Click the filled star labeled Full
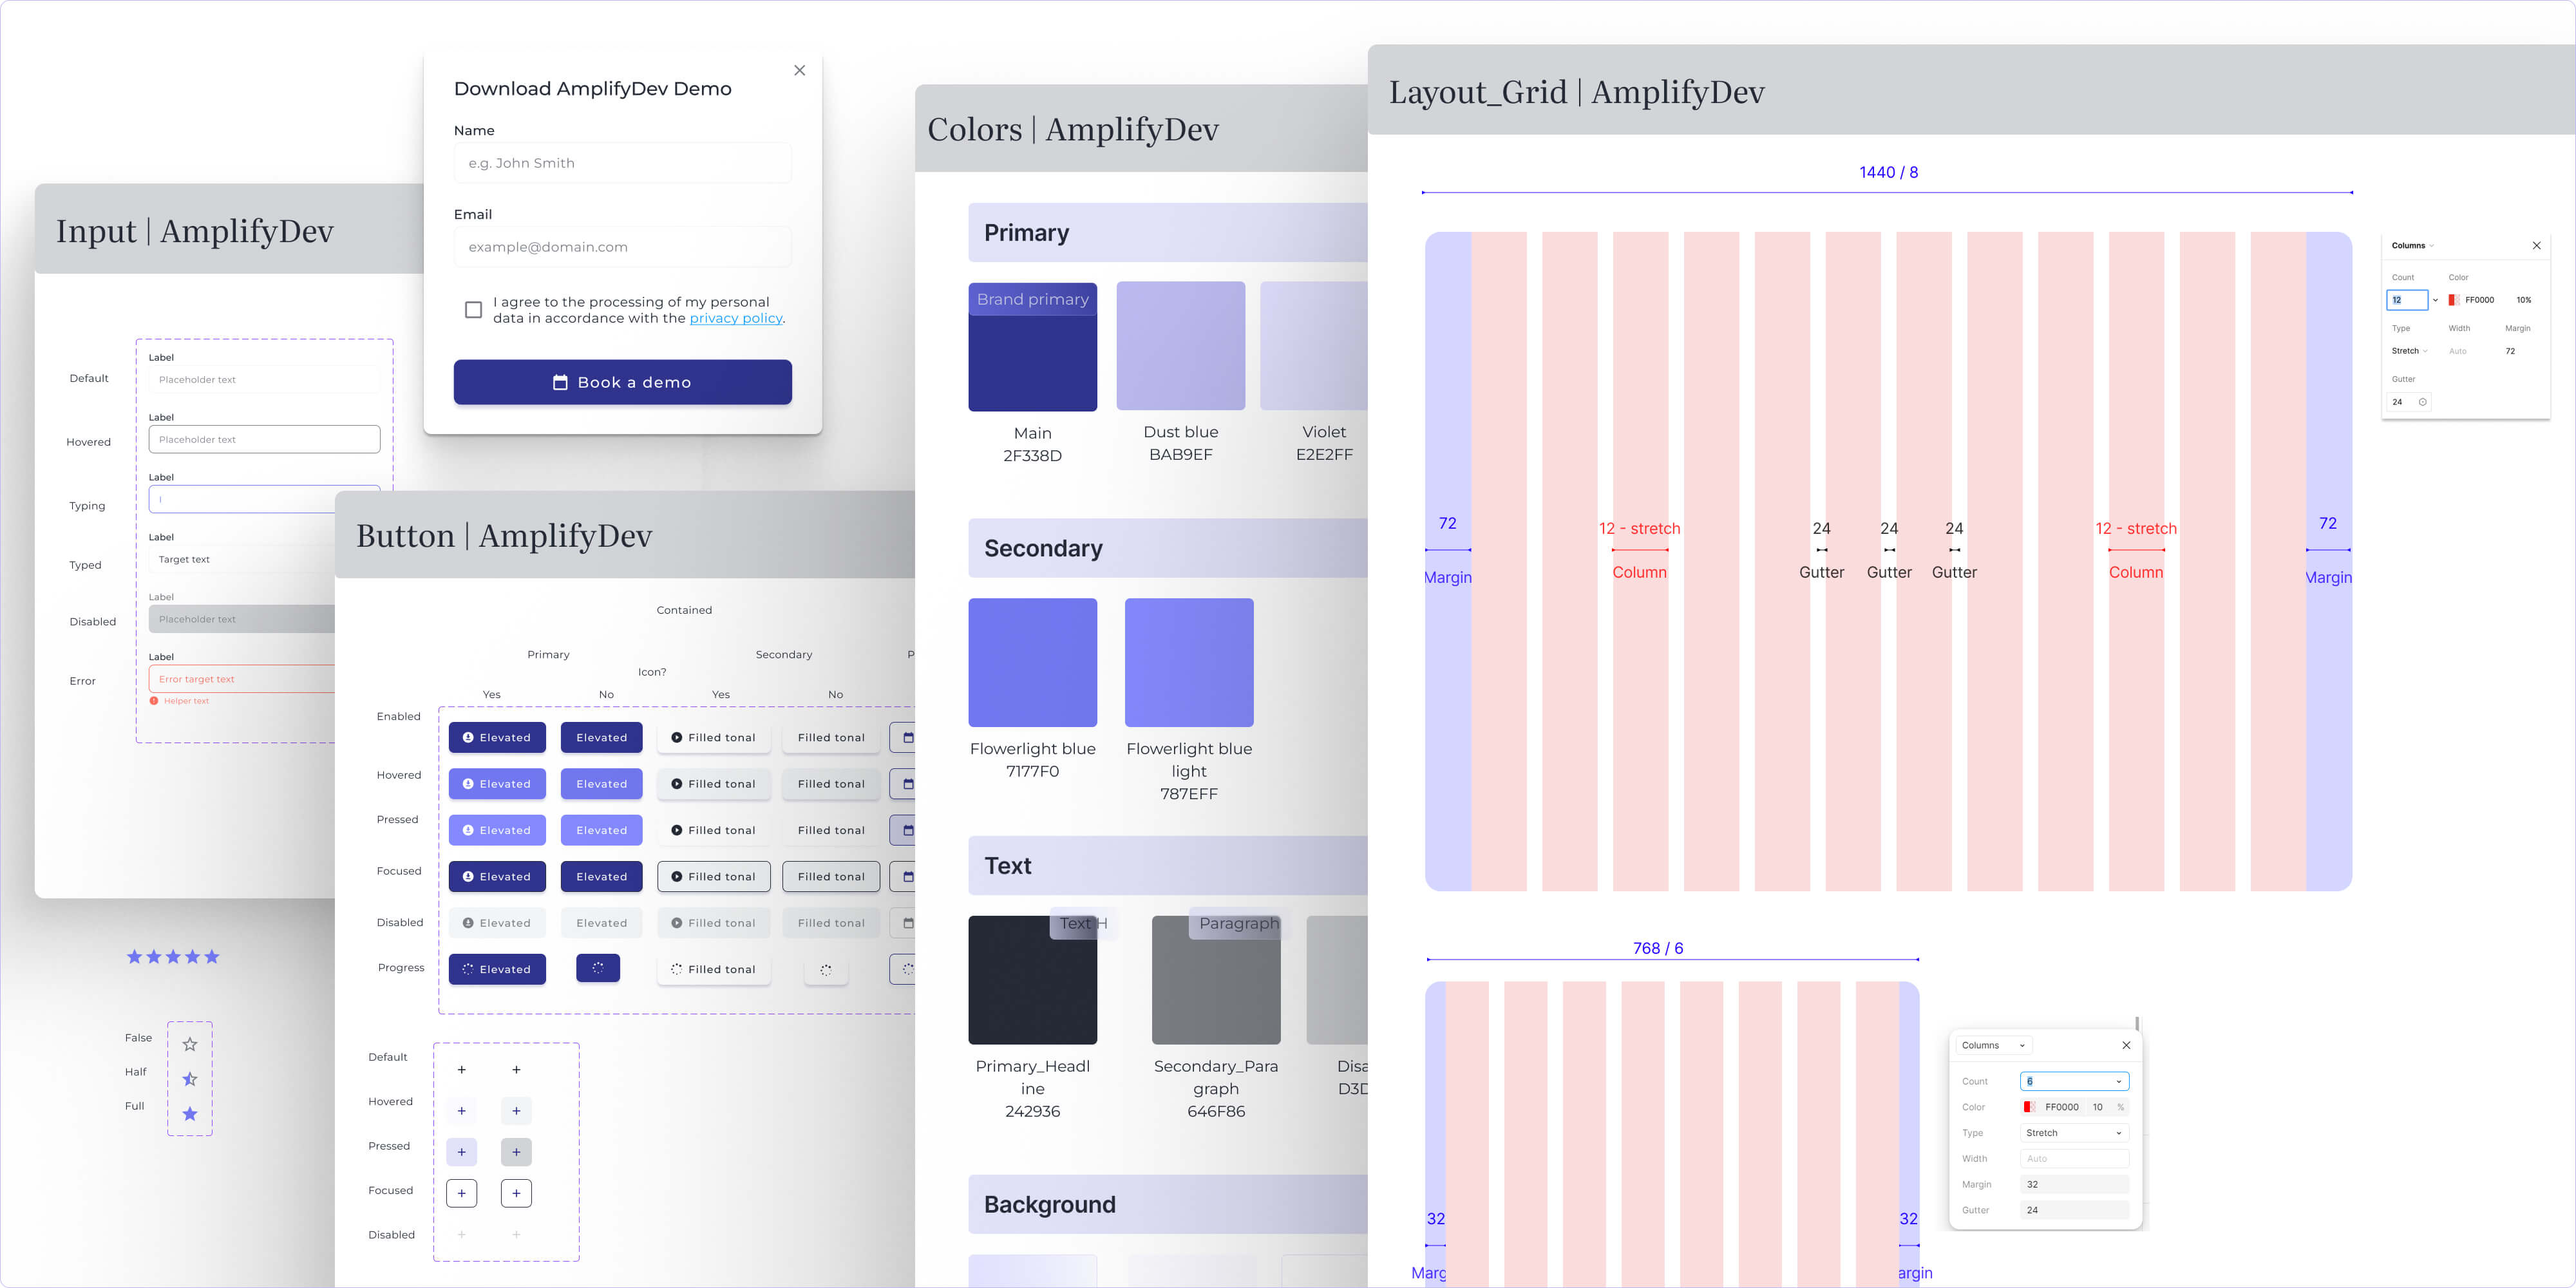The width and height of the screenshot is (2576, 1288). [190, 1114]
